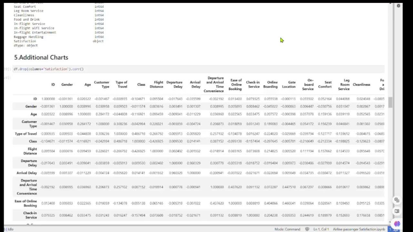Click the 'Age' column header
413x232 pixels.
88,84
